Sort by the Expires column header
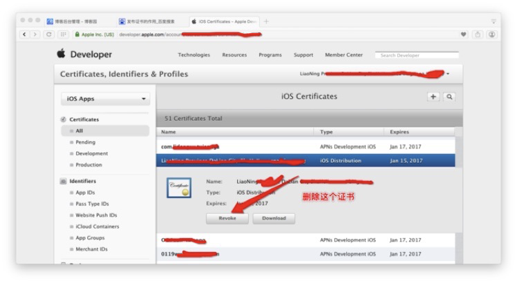This screenshot has width=517, height=283. coord(420,132)
